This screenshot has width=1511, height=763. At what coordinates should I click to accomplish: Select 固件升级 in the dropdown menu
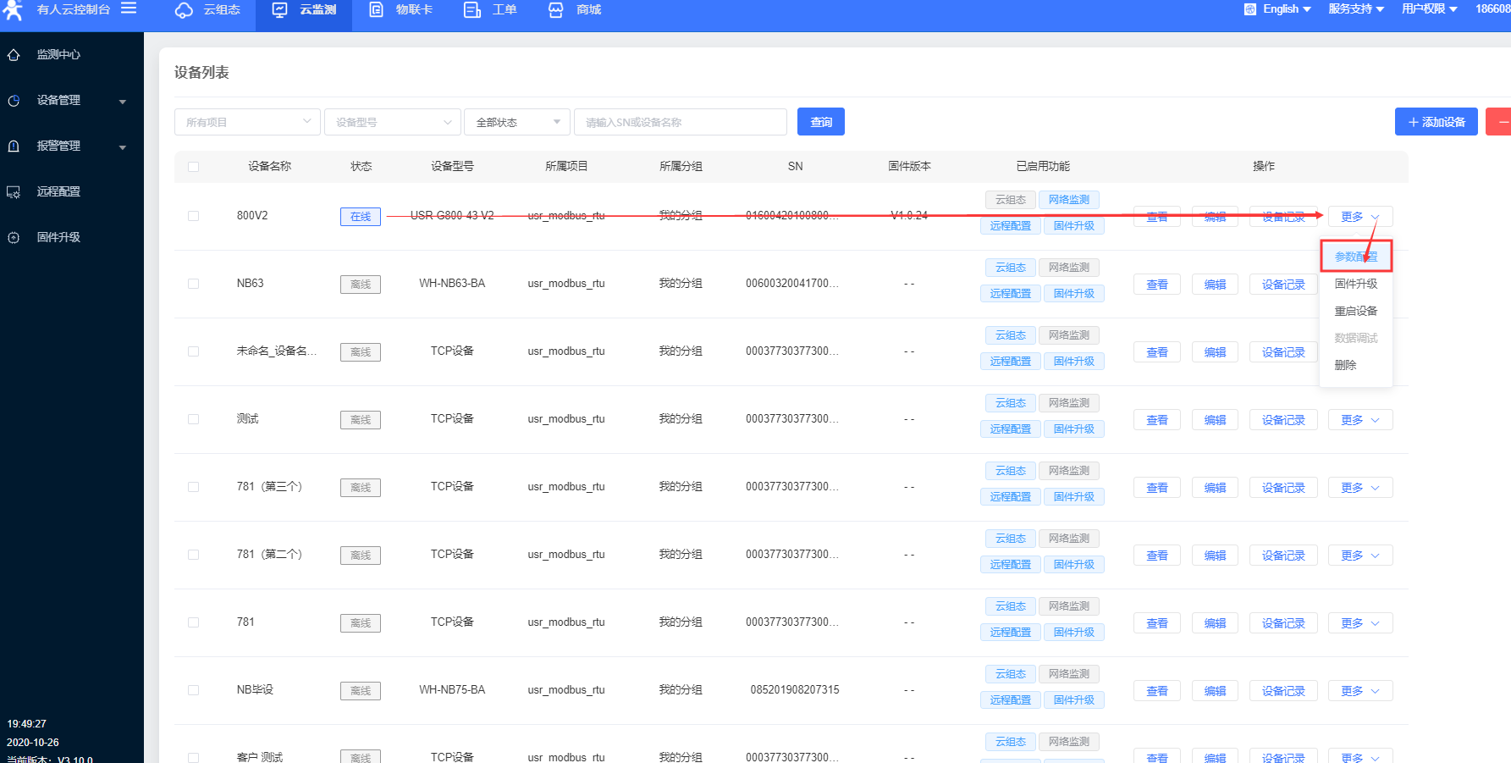pos(1355,284)
